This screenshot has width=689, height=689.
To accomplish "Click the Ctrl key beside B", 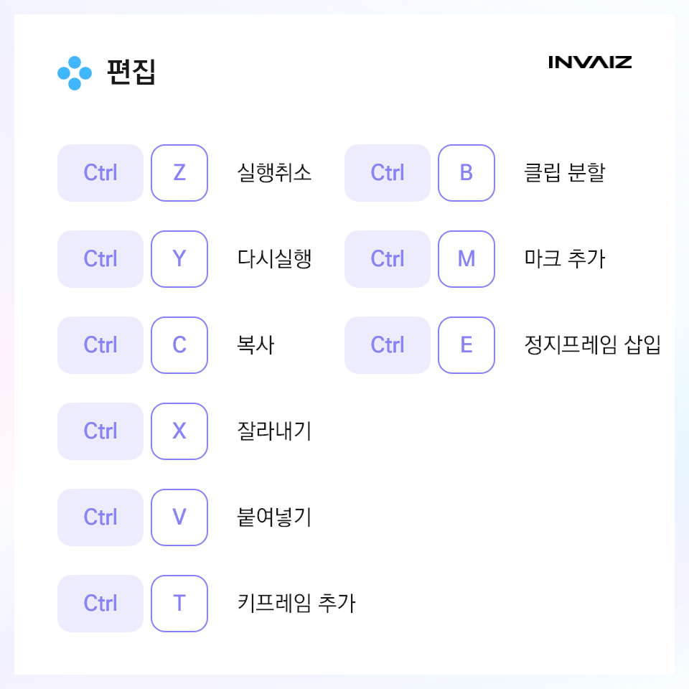I will pyautogui.click(x=387, y=173).
